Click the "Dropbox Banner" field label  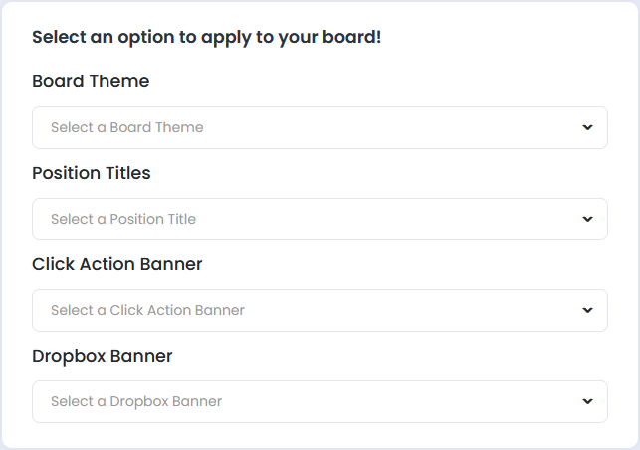[x=103, y=356]
